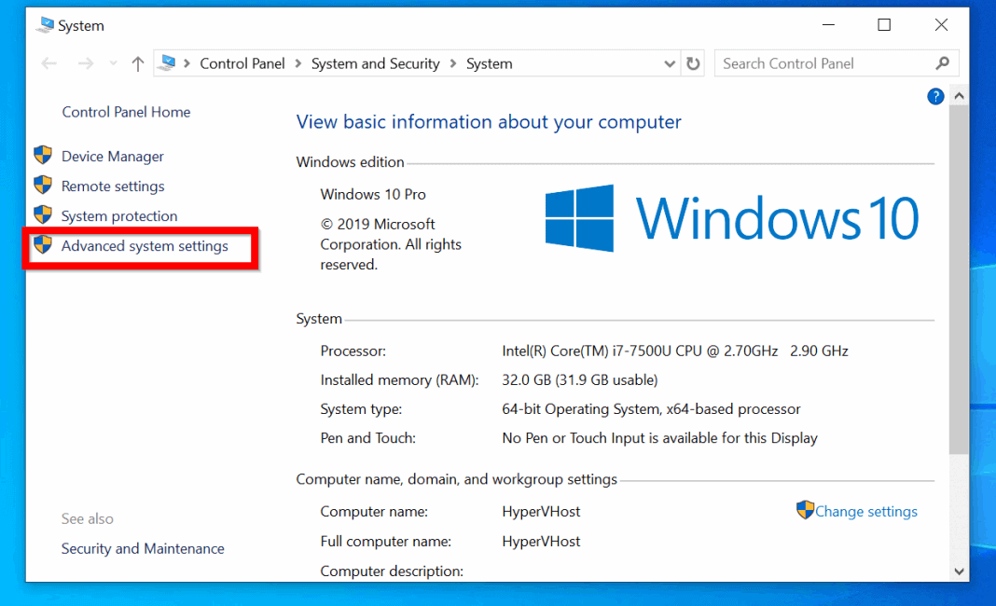Image resolution: width=996 pixels, height=606 pixels.
Task: Click the shield beside Advanced system settings
Action: click(43, 246)
